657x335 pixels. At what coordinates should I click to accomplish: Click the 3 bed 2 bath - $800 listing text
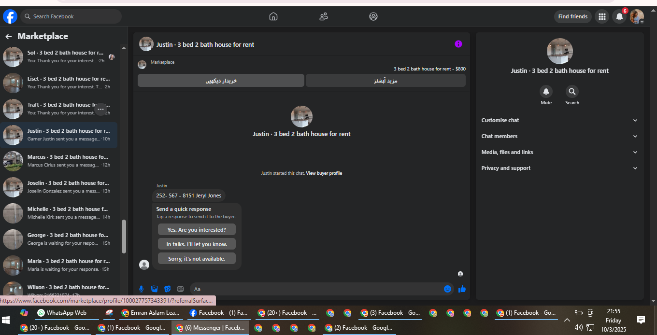429,69
